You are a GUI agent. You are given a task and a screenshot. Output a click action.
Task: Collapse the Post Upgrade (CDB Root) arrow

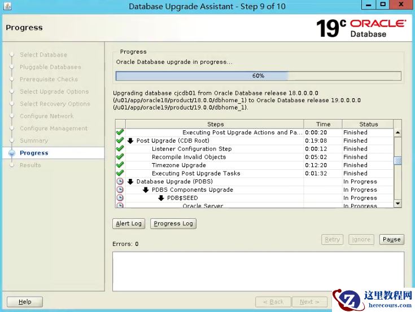(x=131, y=141)
